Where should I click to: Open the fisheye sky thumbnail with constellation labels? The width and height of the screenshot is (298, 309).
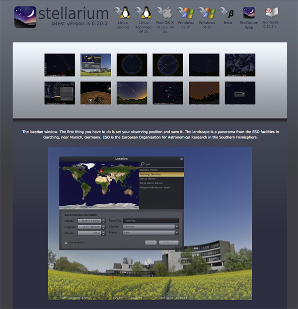pyautogui.click(x=168, y=65)
